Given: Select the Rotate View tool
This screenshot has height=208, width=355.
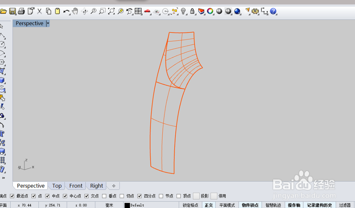Looking at the screenshot, I should pyautogui.click(x=84, y=11).
